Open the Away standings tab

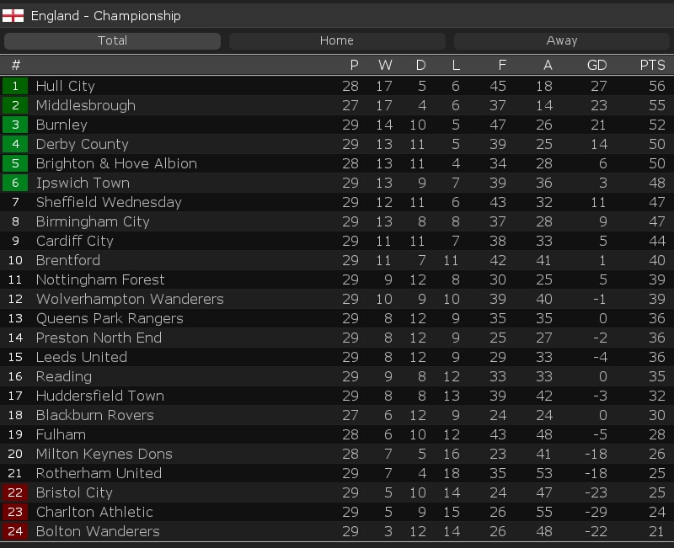[561, 40]
